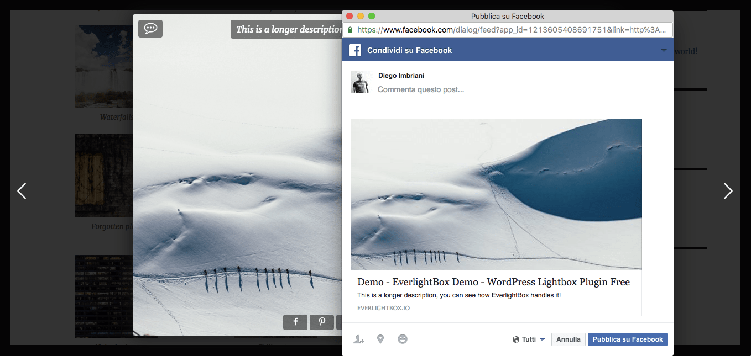
Task: Open the Forgotten places gallery thumbnail
Action: point(104,176)
